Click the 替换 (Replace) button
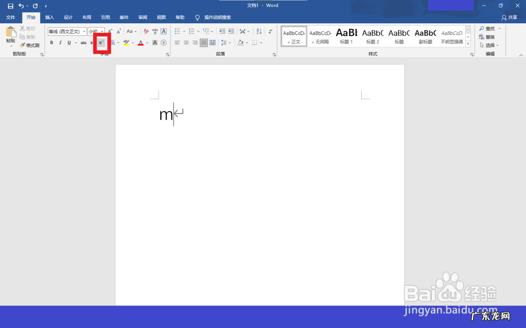The height and width of the screenshot is (328, 526). point(487,37)
